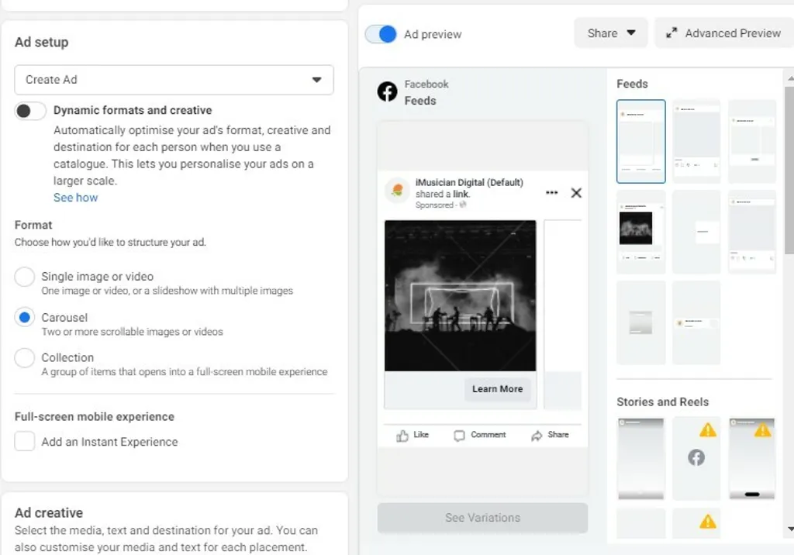The image size is (794, 555).
Task: Disable the Ad preview toggle
Action: 380,34
